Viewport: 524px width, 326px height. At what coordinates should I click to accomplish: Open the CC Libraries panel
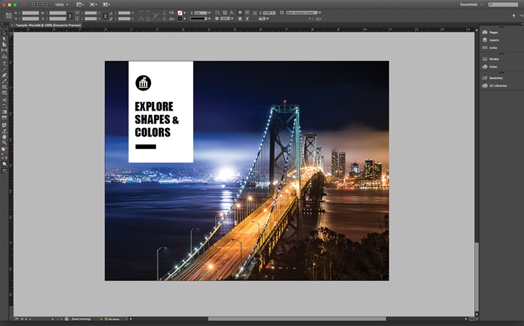coord(497,85)
